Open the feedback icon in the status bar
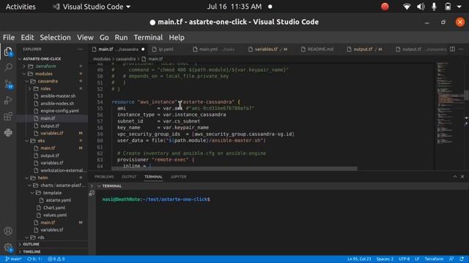 click(451, 259)
